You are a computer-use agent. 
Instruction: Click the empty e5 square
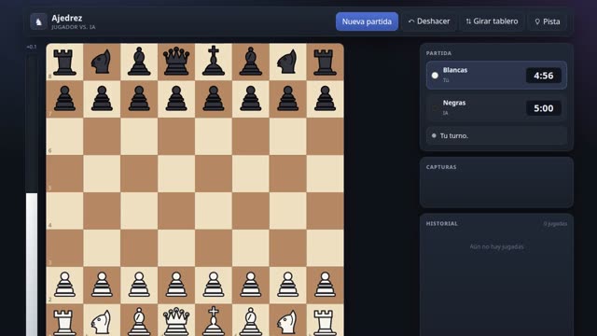coord(214,174)
